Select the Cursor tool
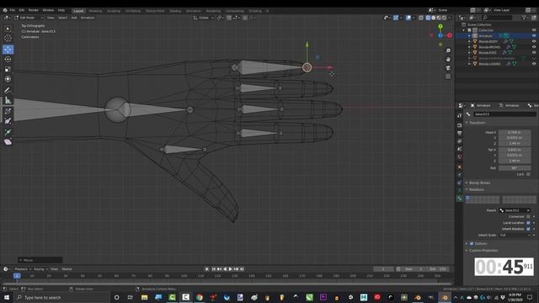 8,39
